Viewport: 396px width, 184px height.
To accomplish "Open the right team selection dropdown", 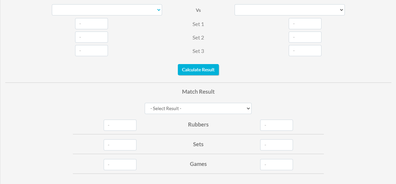I will coord(290,10).
